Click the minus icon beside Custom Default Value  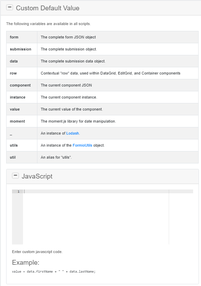point(10,7)
